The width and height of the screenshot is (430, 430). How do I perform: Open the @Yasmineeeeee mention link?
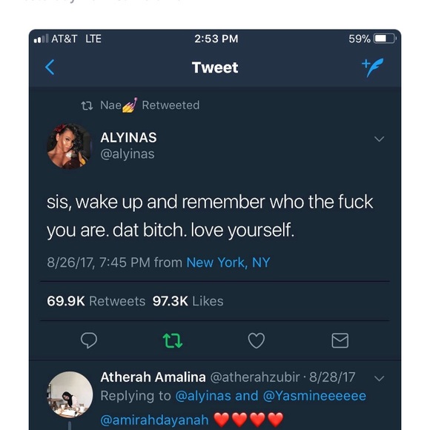[x=314, y=396]
